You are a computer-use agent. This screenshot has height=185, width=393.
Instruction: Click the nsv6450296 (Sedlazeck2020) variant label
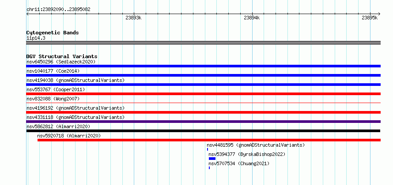pyautogui.click(x=61, y=62)
